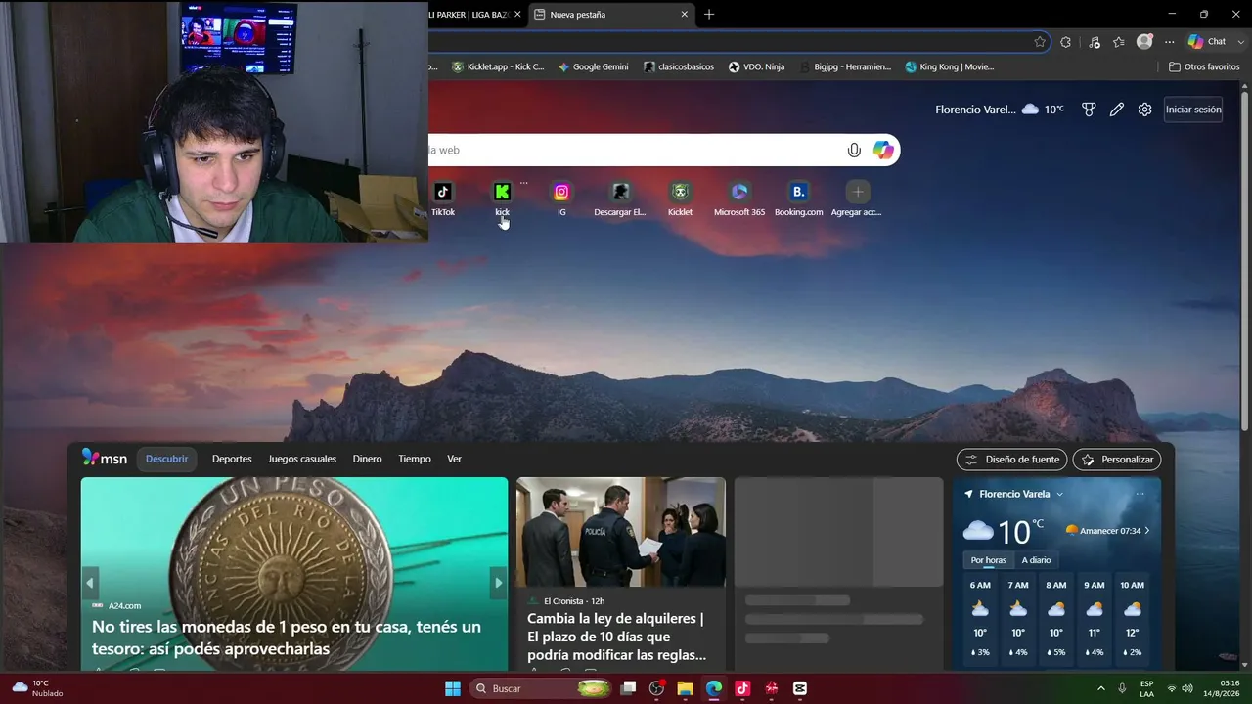Start voice search with the microphone
1252x704 pixels.
pyautogui.click(x=854, y=150)
